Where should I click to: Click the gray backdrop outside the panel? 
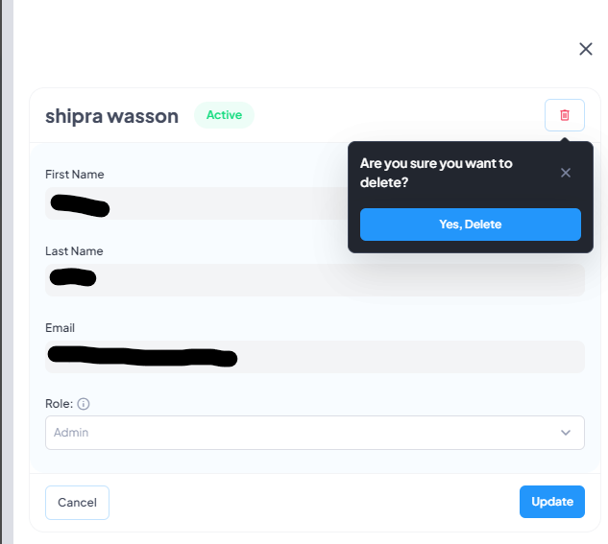pos(8,272)
